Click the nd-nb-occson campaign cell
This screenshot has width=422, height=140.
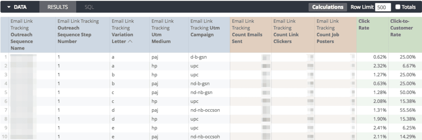pyautogui.click(x=205, y=110)
